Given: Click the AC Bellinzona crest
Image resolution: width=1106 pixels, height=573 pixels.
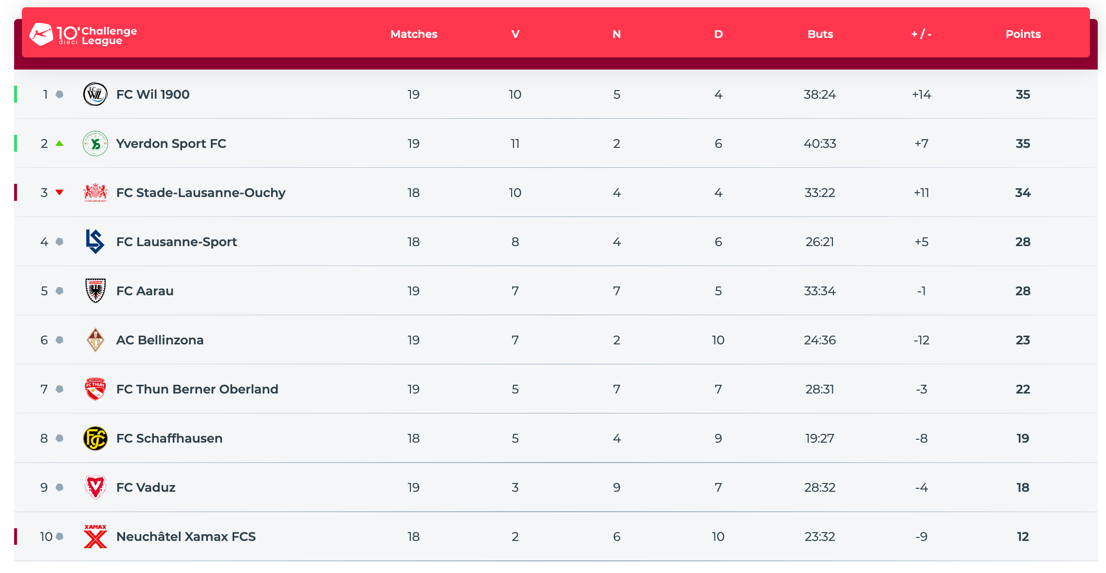Looking at the screenshot, I should click(x=95, y=340).
